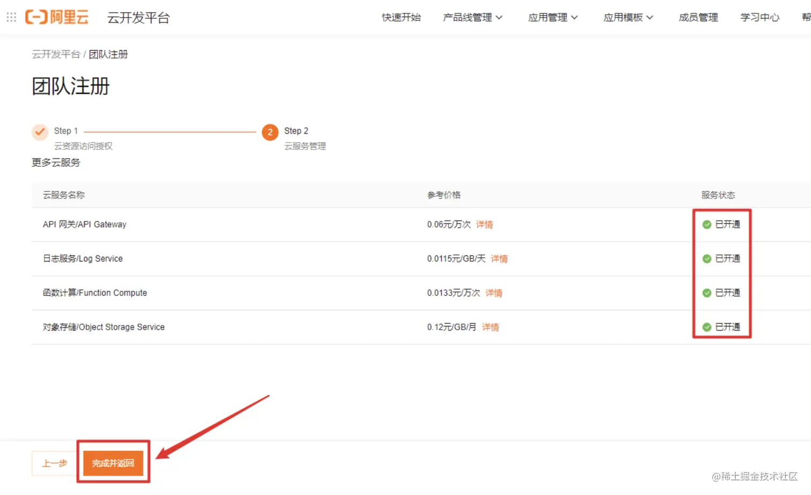Click the Step 2 numbered circle indicator

[x=270, y=132]
